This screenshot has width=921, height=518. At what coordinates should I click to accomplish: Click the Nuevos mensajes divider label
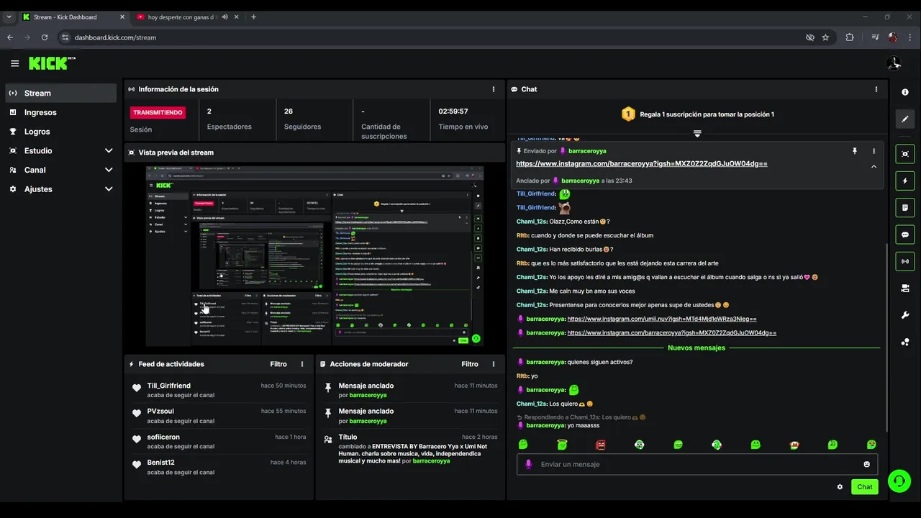[x=697, y=347]
